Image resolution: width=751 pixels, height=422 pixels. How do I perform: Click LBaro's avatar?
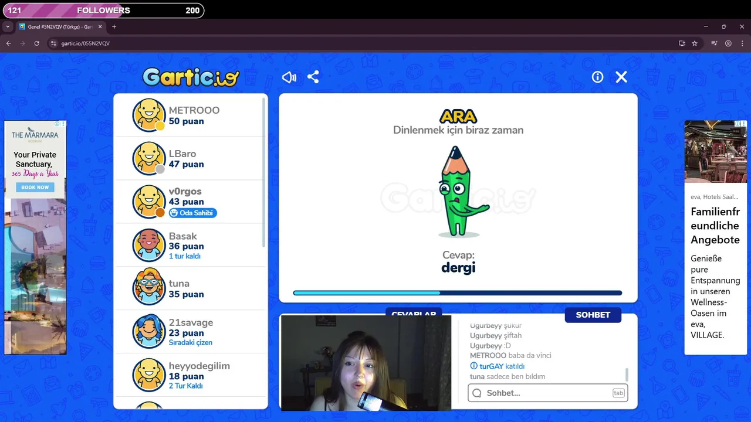149,158
